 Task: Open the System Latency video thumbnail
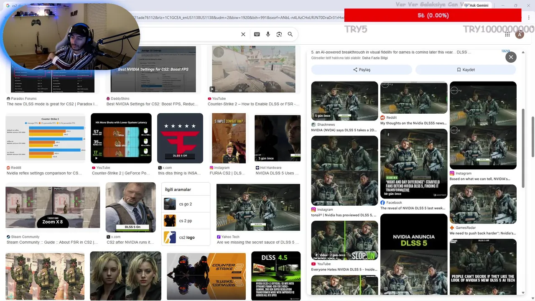tap(121, 138)
